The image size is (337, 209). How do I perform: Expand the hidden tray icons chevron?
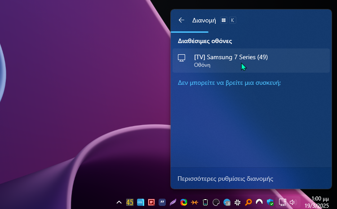pos(119,202)
